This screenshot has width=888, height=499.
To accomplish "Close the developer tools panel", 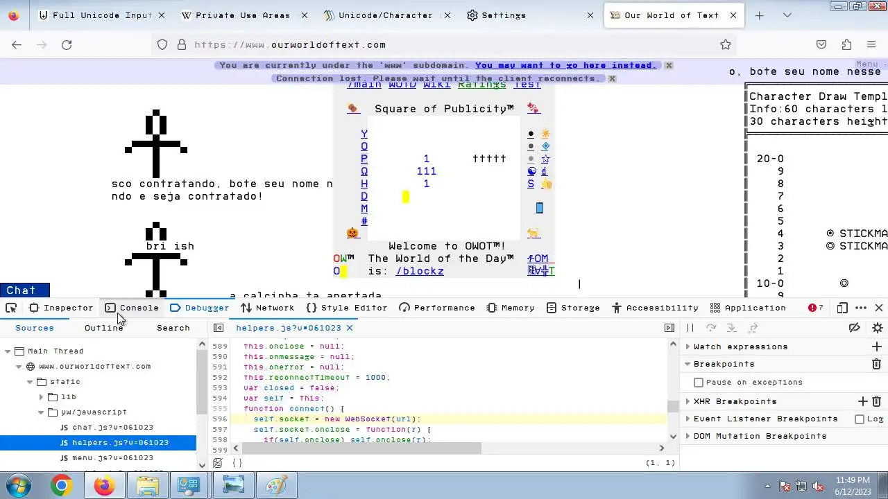I will (879, 308).
